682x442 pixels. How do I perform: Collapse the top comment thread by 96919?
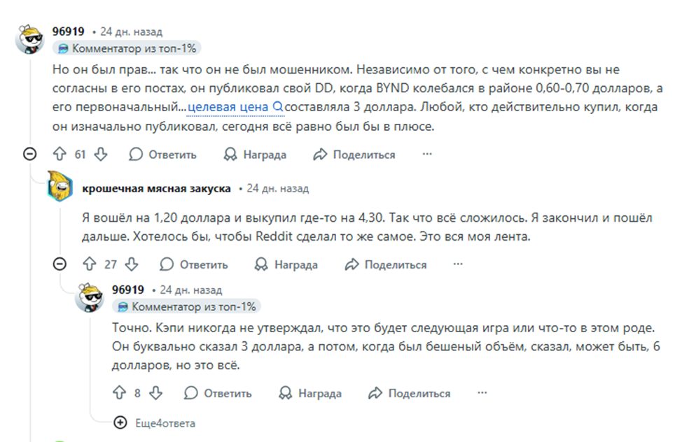click(x=29, y=155)
